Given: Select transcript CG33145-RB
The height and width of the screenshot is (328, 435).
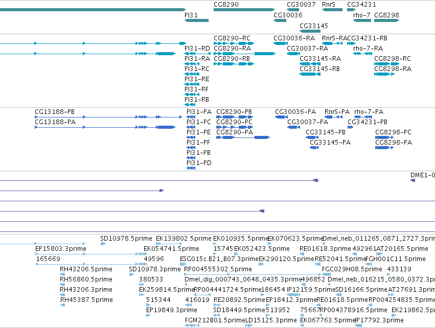Looking at the screenshot, I should pos(310,74).
